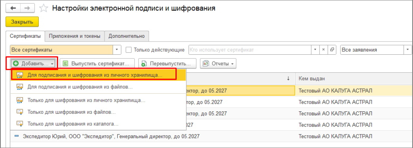Click the certificate icon beside из личного хранилища signing item

point(19,75)
